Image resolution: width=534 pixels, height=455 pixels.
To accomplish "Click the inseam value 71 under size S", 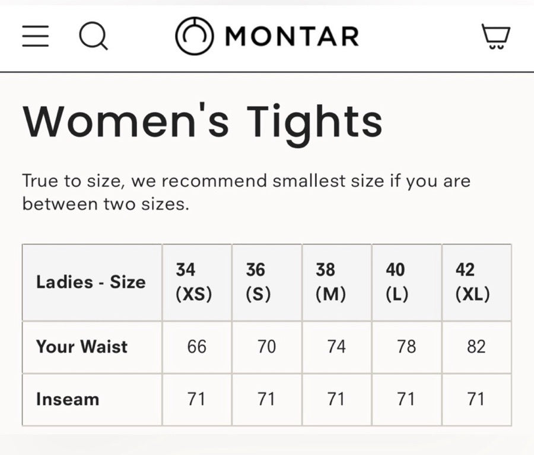I will (x=266, y=399).
